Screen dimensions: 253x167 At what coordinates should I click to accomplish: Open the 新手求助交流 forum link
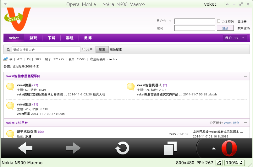[27, 132]
